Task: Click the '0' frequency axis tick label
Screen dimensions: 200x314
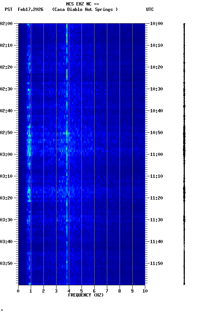Action: [18, 291]
